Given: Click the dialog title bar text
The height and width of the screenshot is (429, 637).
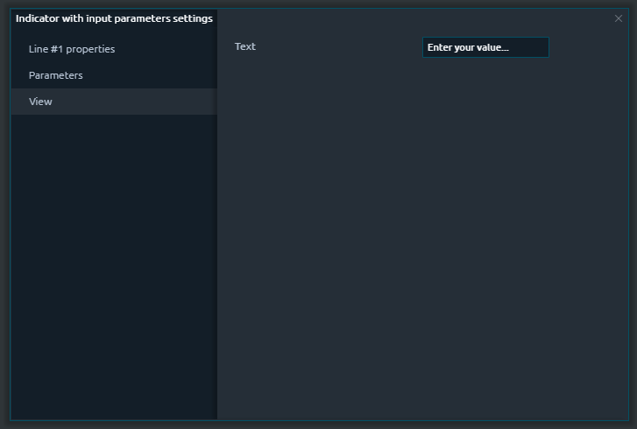Looking at the screenshot, I should [114, 18].
